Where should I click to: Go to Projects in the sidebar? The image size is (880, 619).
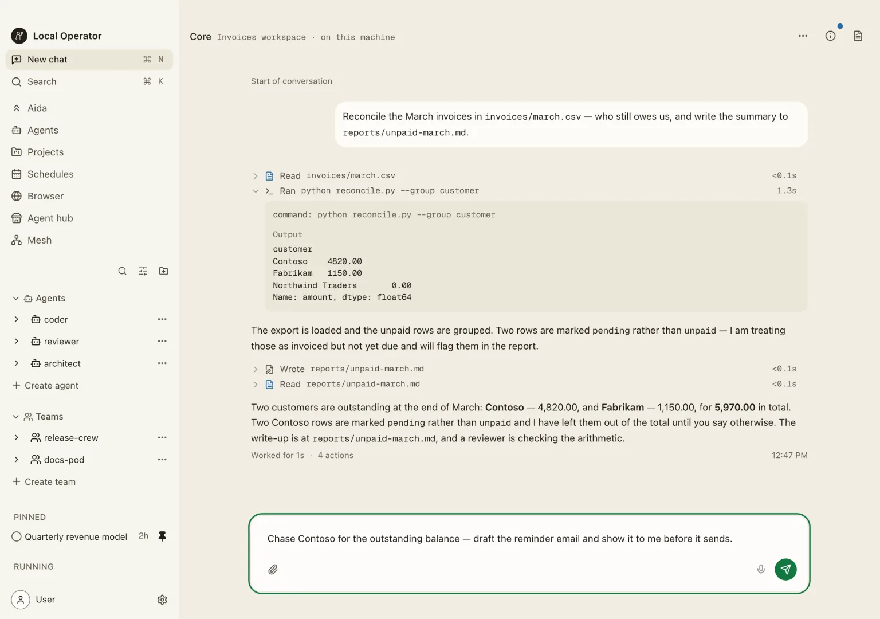click(x=89, y=152)
